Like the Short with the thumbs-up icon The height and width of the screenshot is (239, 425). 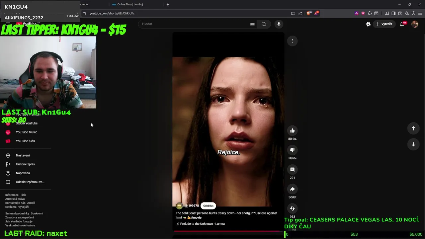pos(292,130)
